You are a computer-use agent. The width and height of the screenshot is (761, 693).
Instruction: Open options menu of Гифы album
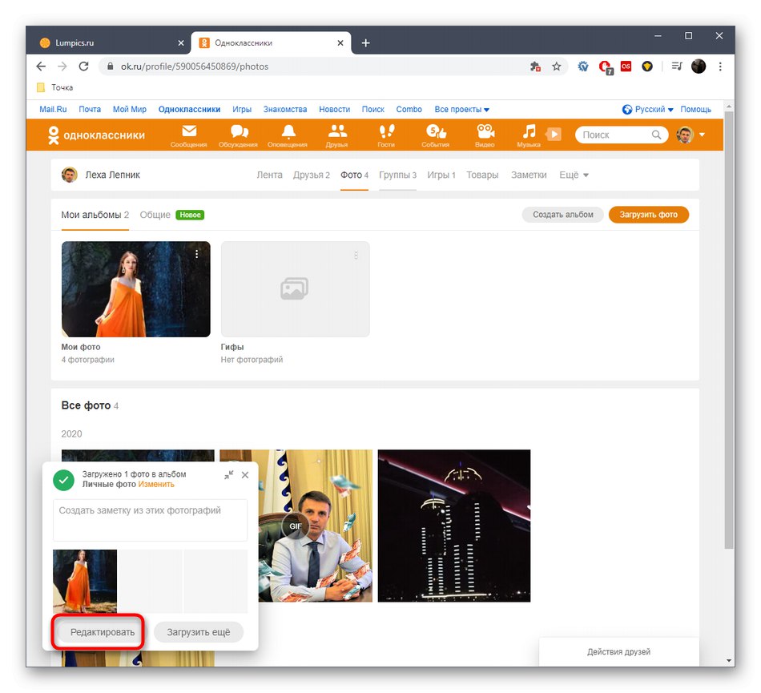click(x=356, y=255)
